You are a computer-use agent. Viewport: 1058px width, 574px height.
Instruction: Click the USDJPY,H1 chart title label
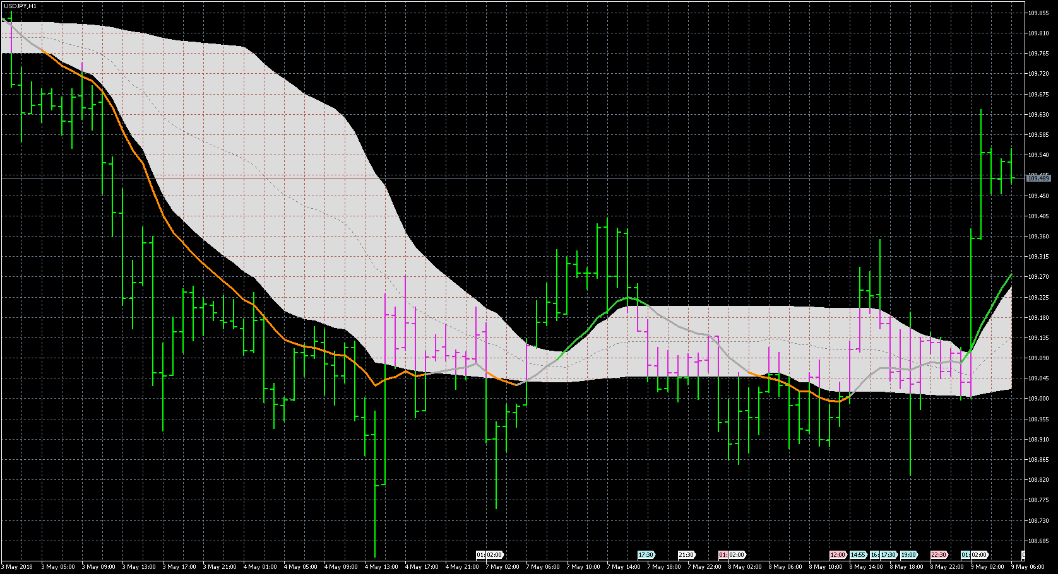[20, 6]
